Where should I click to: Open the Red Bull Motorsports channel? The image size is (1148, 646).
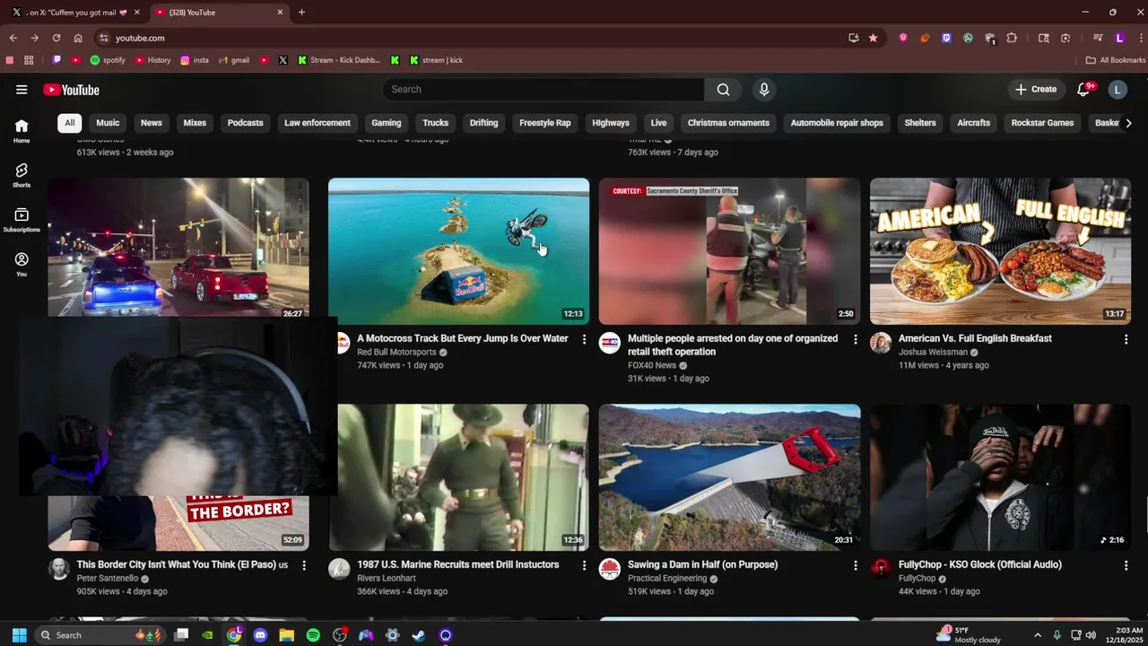point(396,353)
